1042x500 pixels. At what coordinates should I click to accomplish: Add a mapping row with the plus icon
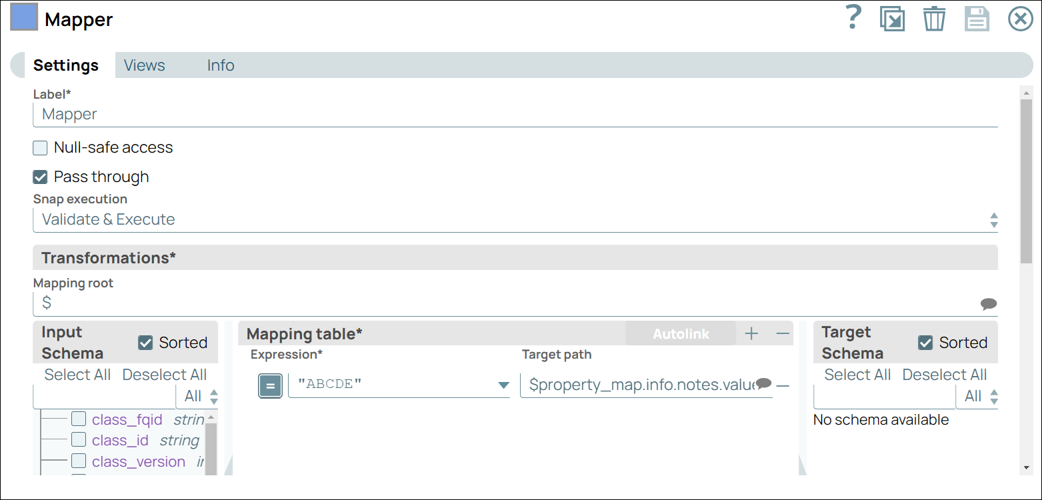(751, 333)
